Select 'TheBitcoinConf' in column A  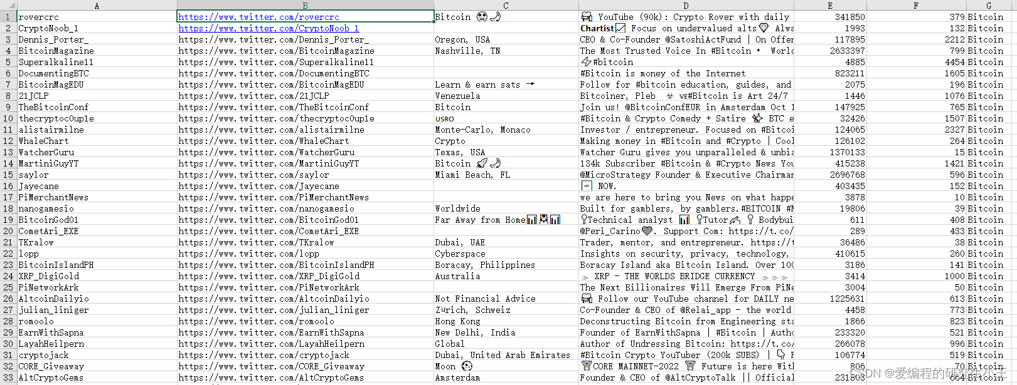click(x=97, y=107)
